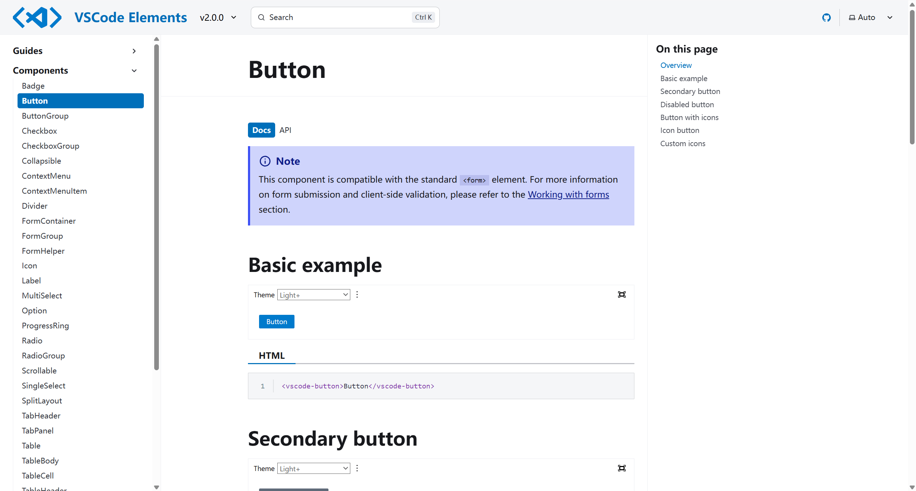Select the HTML code tab
This screenshot has width=916, height=491.
point(272,356)
